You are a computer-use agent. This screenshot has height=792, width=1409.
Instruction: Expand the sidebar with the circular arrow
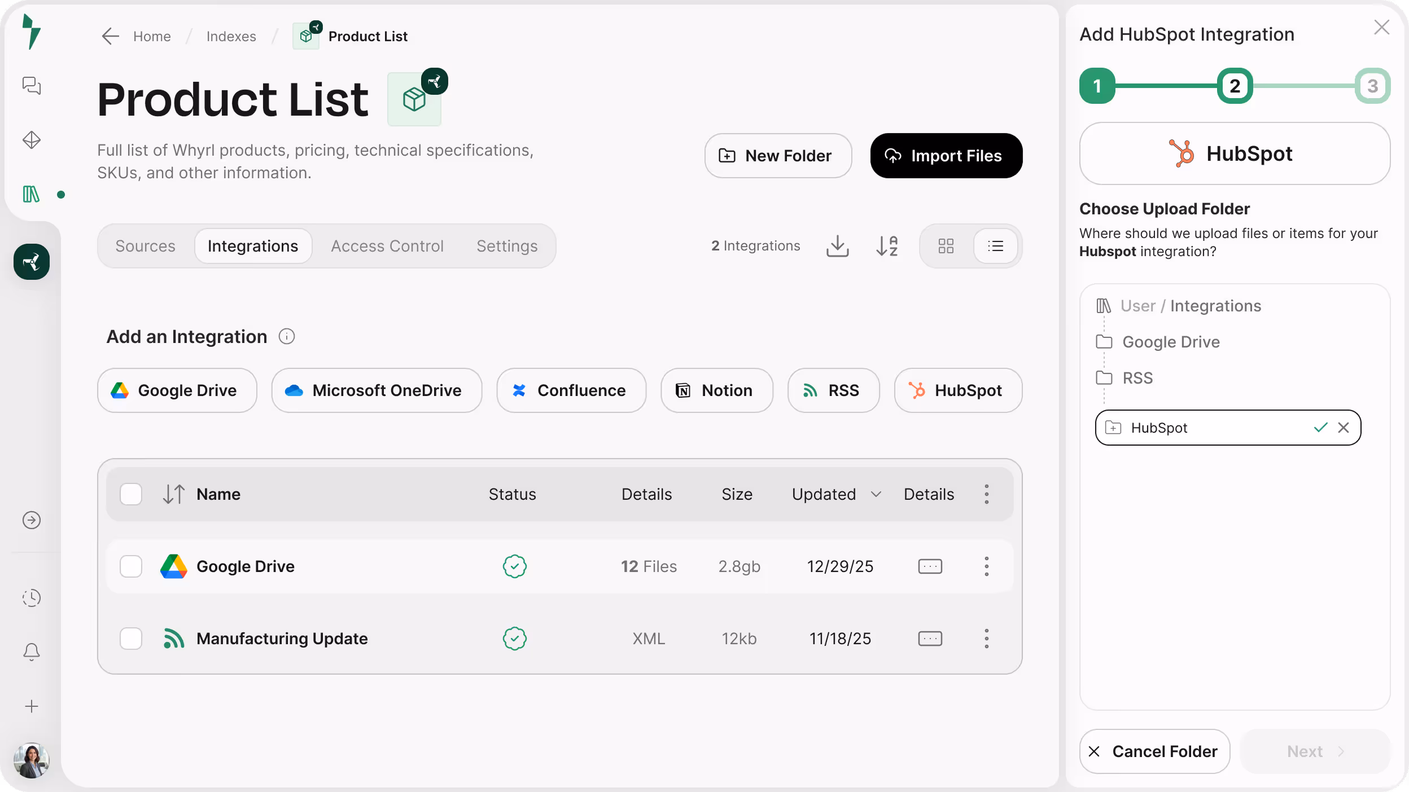(x=32, y=520)
